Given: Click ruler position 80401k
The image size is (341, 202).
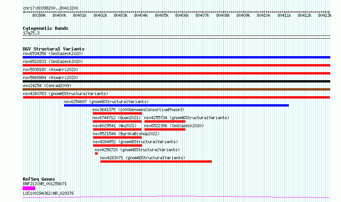Looking at the screenshot, I should 80,15.
